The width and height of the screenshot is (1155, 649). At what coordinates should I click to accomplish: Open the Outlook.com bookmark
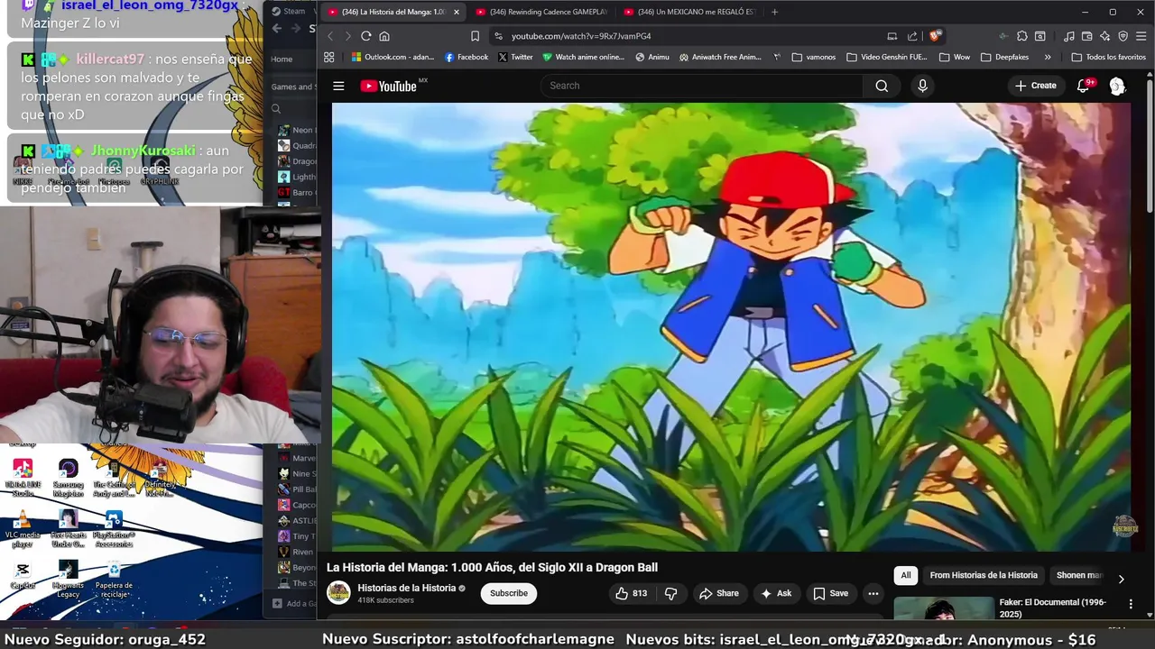(393, 57)
